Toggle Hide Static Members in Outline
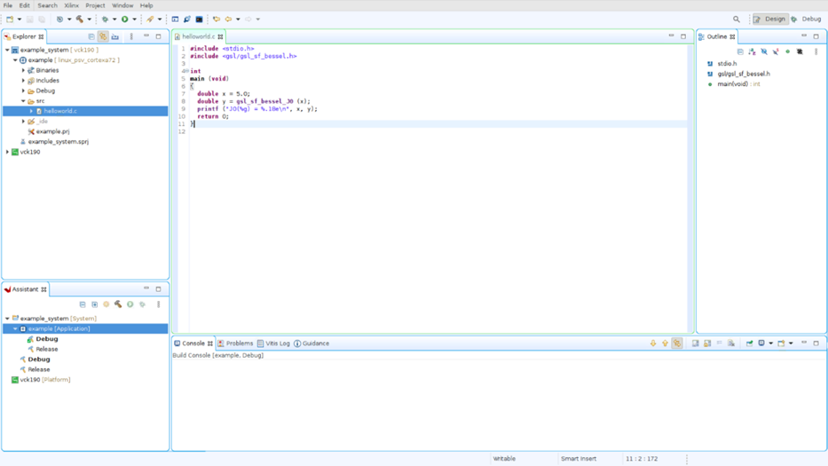828x466 pixels. point(776,51)
